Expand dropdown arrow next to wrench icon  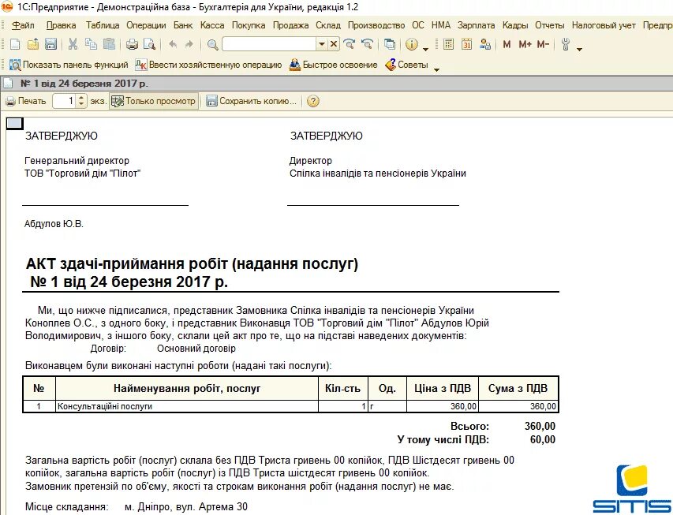point(579,49)
